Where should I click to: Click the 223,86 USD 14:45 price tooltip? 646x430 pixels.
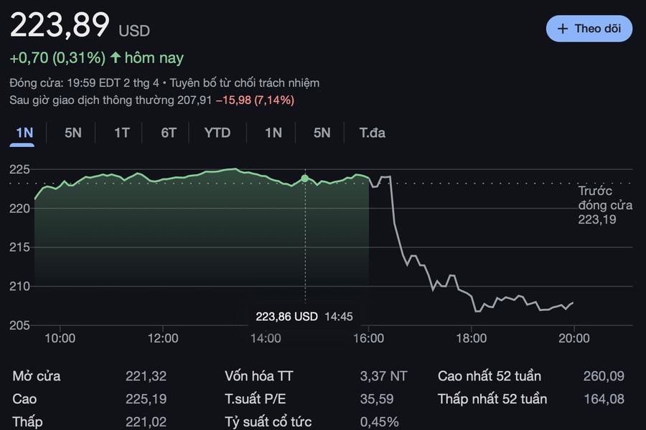[x=304, y=316]
